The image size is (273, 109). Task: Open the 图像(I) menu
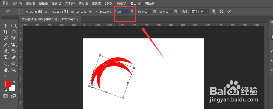click(43, 4)
